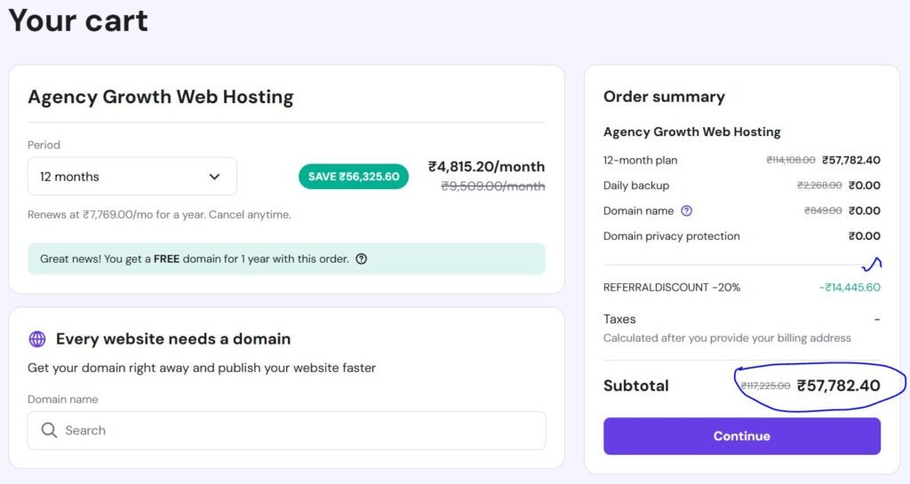Click the 'Renews at ₹7,769.00/mo' renewal note

[x=159, y=214]
